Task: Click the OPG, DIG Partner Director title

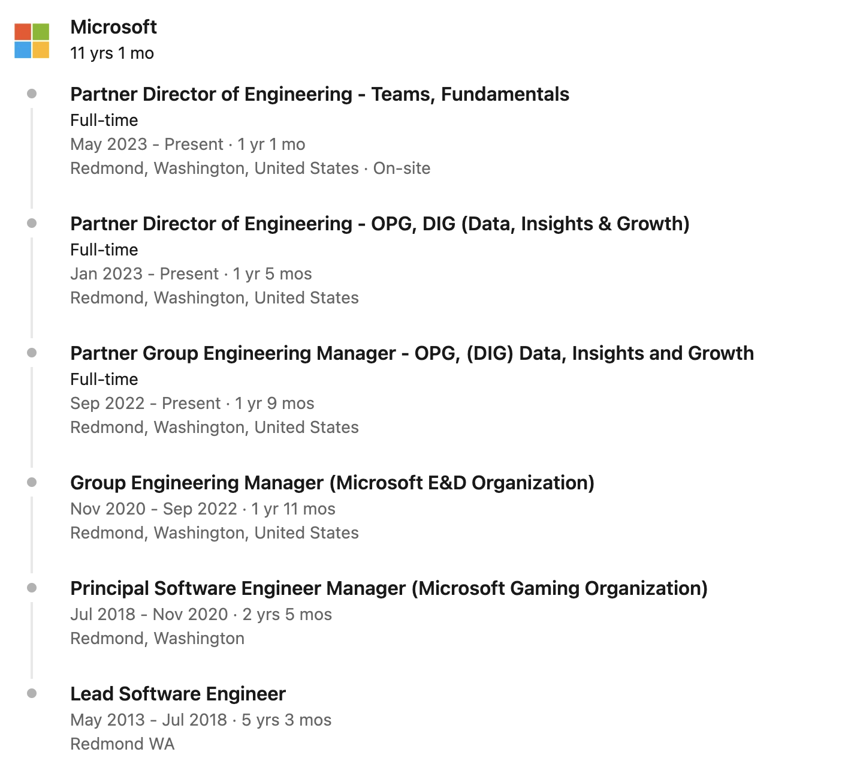Action: pyautogui.click(x=380, y=224)
